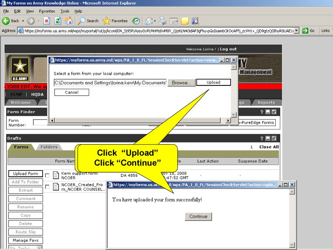This screenshot has height=250, width=333.
Task: Click the Browse... button
Action: (181, 83)
